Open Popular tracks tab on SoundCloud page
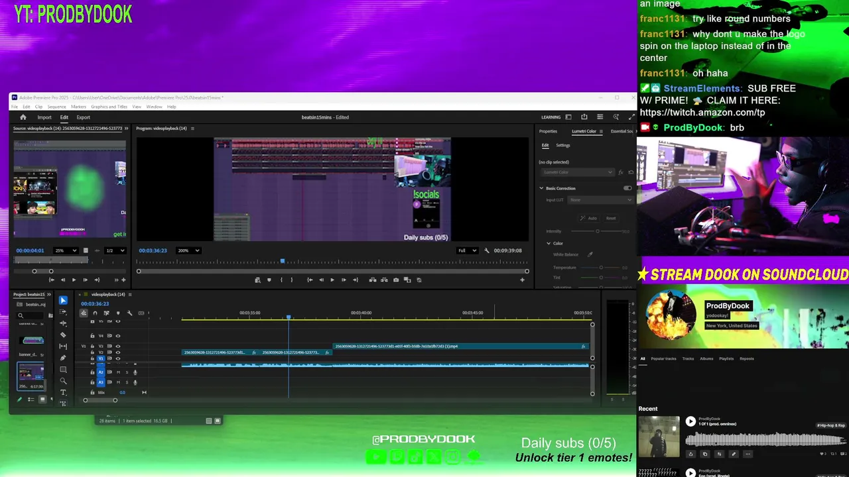This screenshot has height=477, width=849. [x=663, y=358]
